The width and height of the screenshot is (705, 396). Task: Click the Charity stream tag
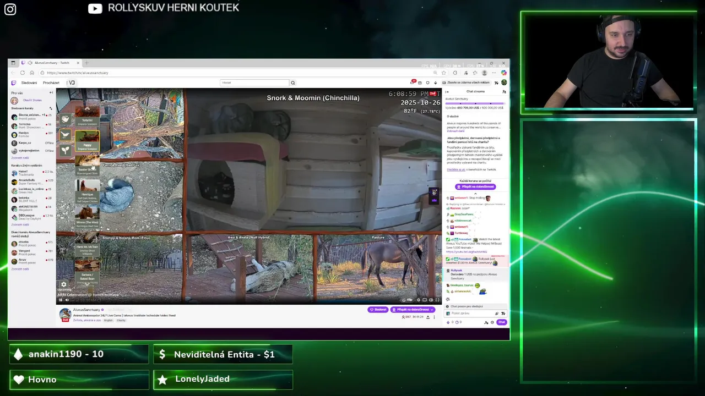pos(121,320)
